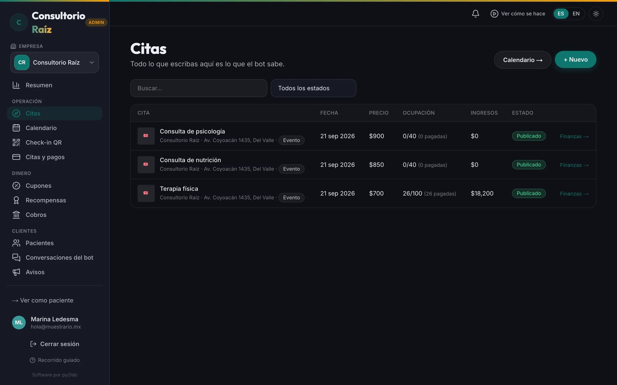Click the notifications bell icon
Screen dimensions: 617x385
(475, 14)
